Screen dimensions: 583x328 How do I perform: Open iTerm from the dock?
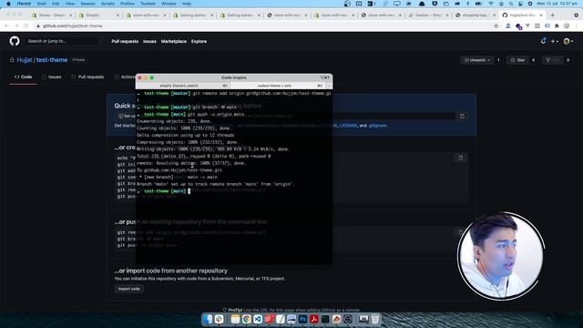point(325,319)
